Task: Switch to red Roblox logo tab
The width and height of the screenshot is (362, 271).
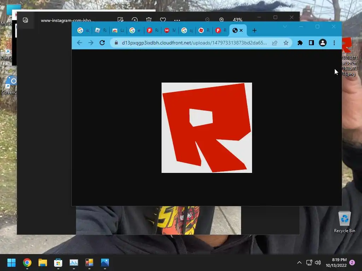Action: click(x=205, y=30)
